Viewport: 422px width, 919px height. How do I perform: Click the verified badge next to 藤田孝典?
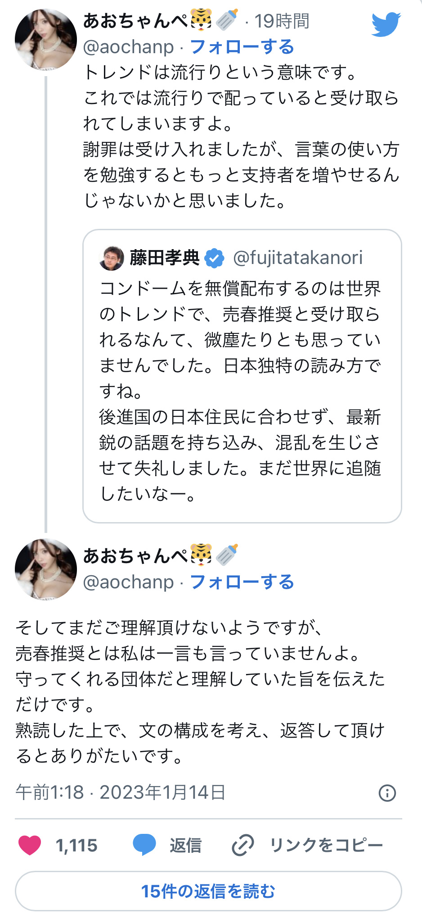214,258
